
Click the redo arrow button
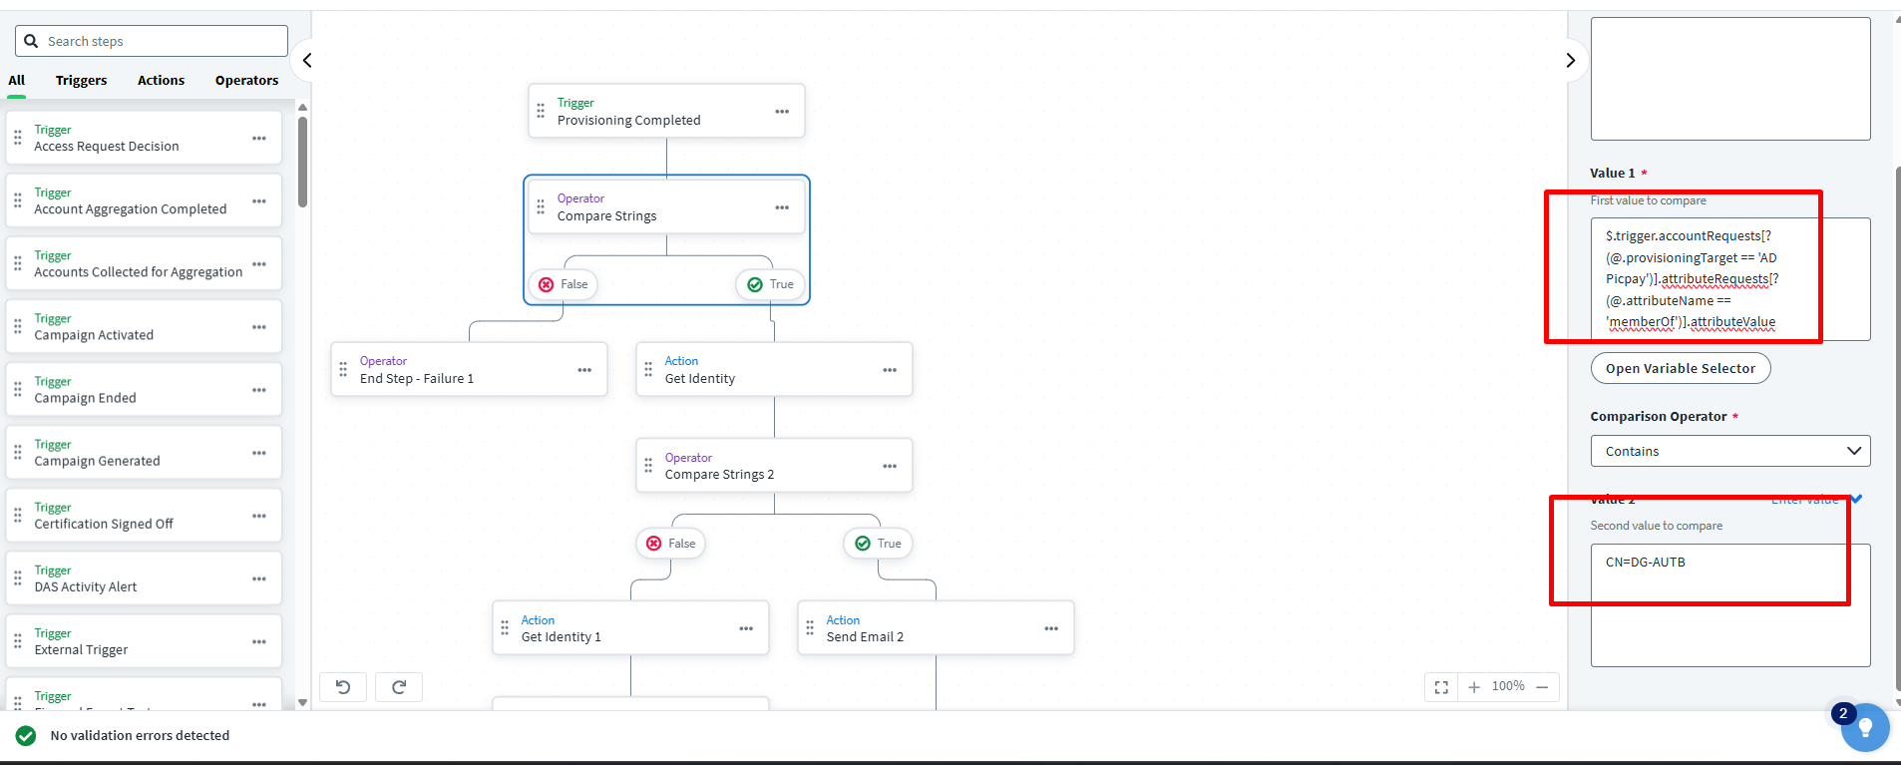click(399, 686)
